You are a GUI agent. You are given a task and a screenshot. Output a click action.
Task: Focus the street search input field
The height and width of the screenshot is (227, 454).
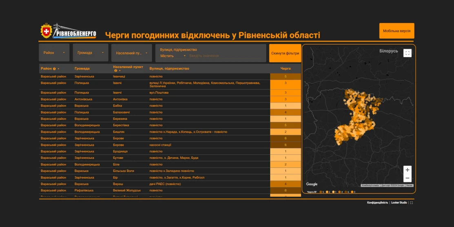(x=226, y=56)
